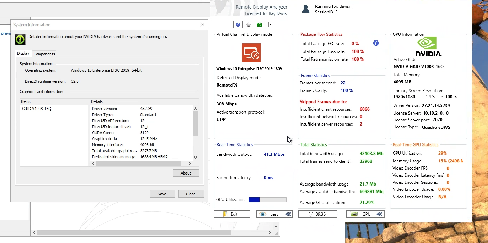Click available bandwidth value 308 Mbps
The height and width of the screenshot is (243, 488).
[x=227, y=104]
